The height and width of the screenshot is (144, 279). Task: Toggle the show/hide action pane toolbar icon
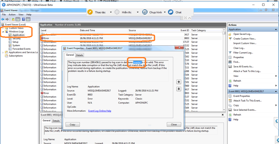click(28, 19)
